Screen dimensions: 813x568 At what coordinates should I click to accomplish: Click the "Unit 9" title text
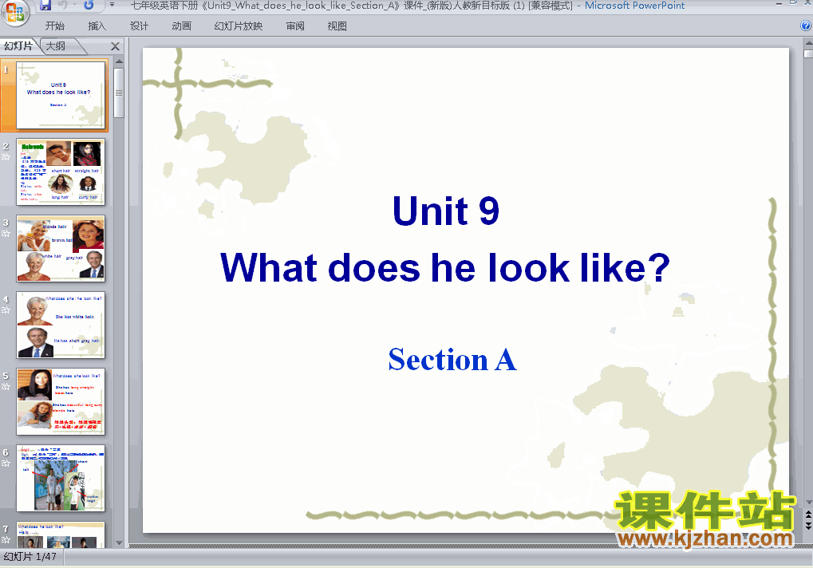[446, 211]
